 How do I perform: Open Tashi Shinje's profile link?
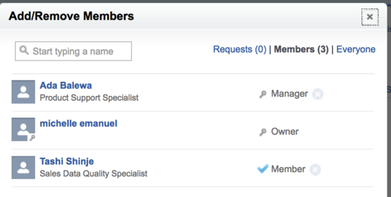click(67, 161)
